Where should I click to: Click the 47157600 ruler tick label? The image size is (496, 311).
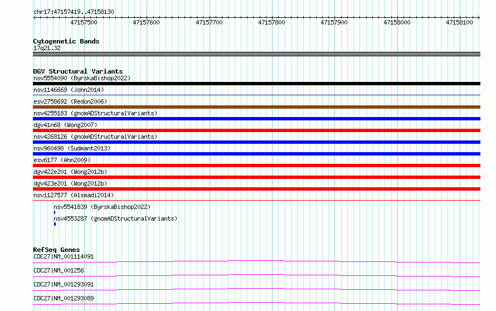coord(146,22)
